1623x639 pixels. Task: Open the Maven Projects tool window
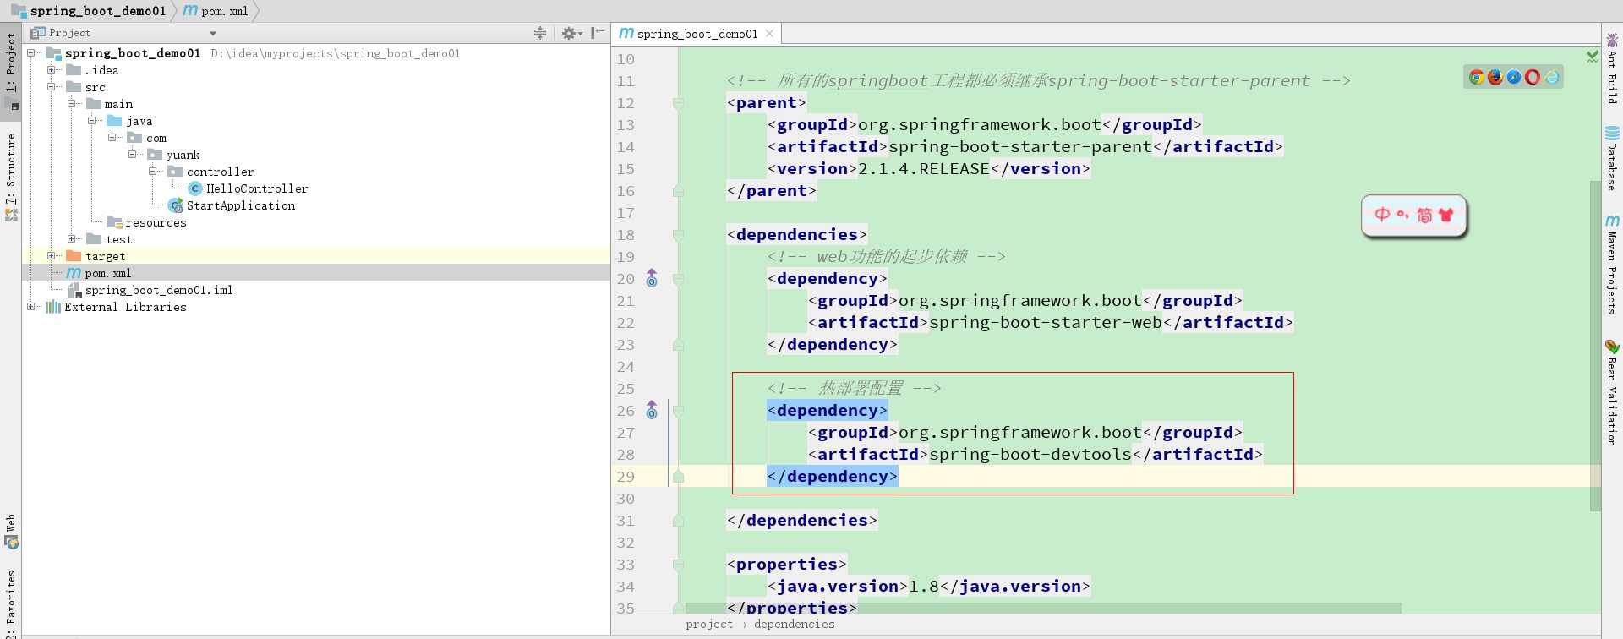(x=1612, y=265)
